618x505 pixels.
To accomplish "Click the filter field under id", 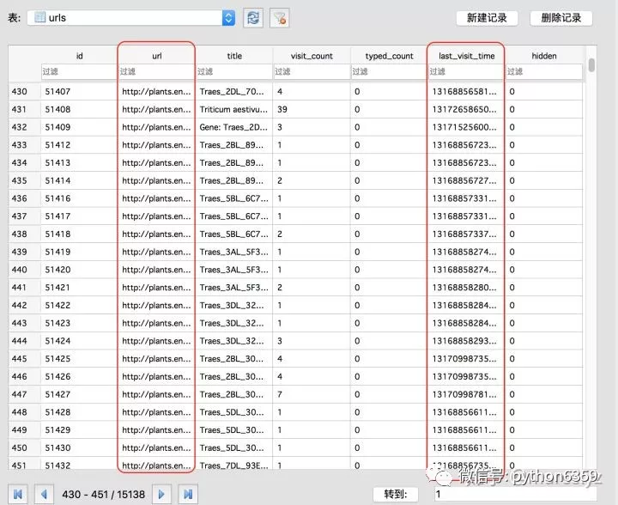I will tap(79, 71).
